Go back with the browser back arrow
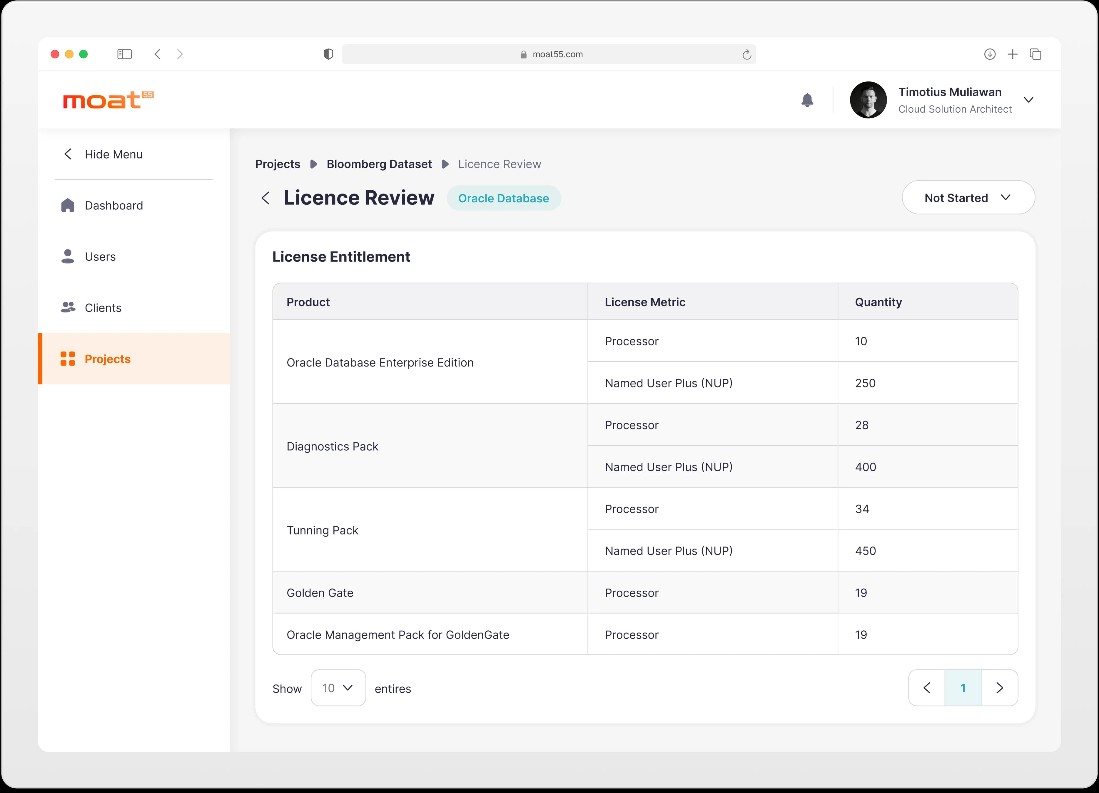Screen dimensions: 1099x793 tap(158, 54)
